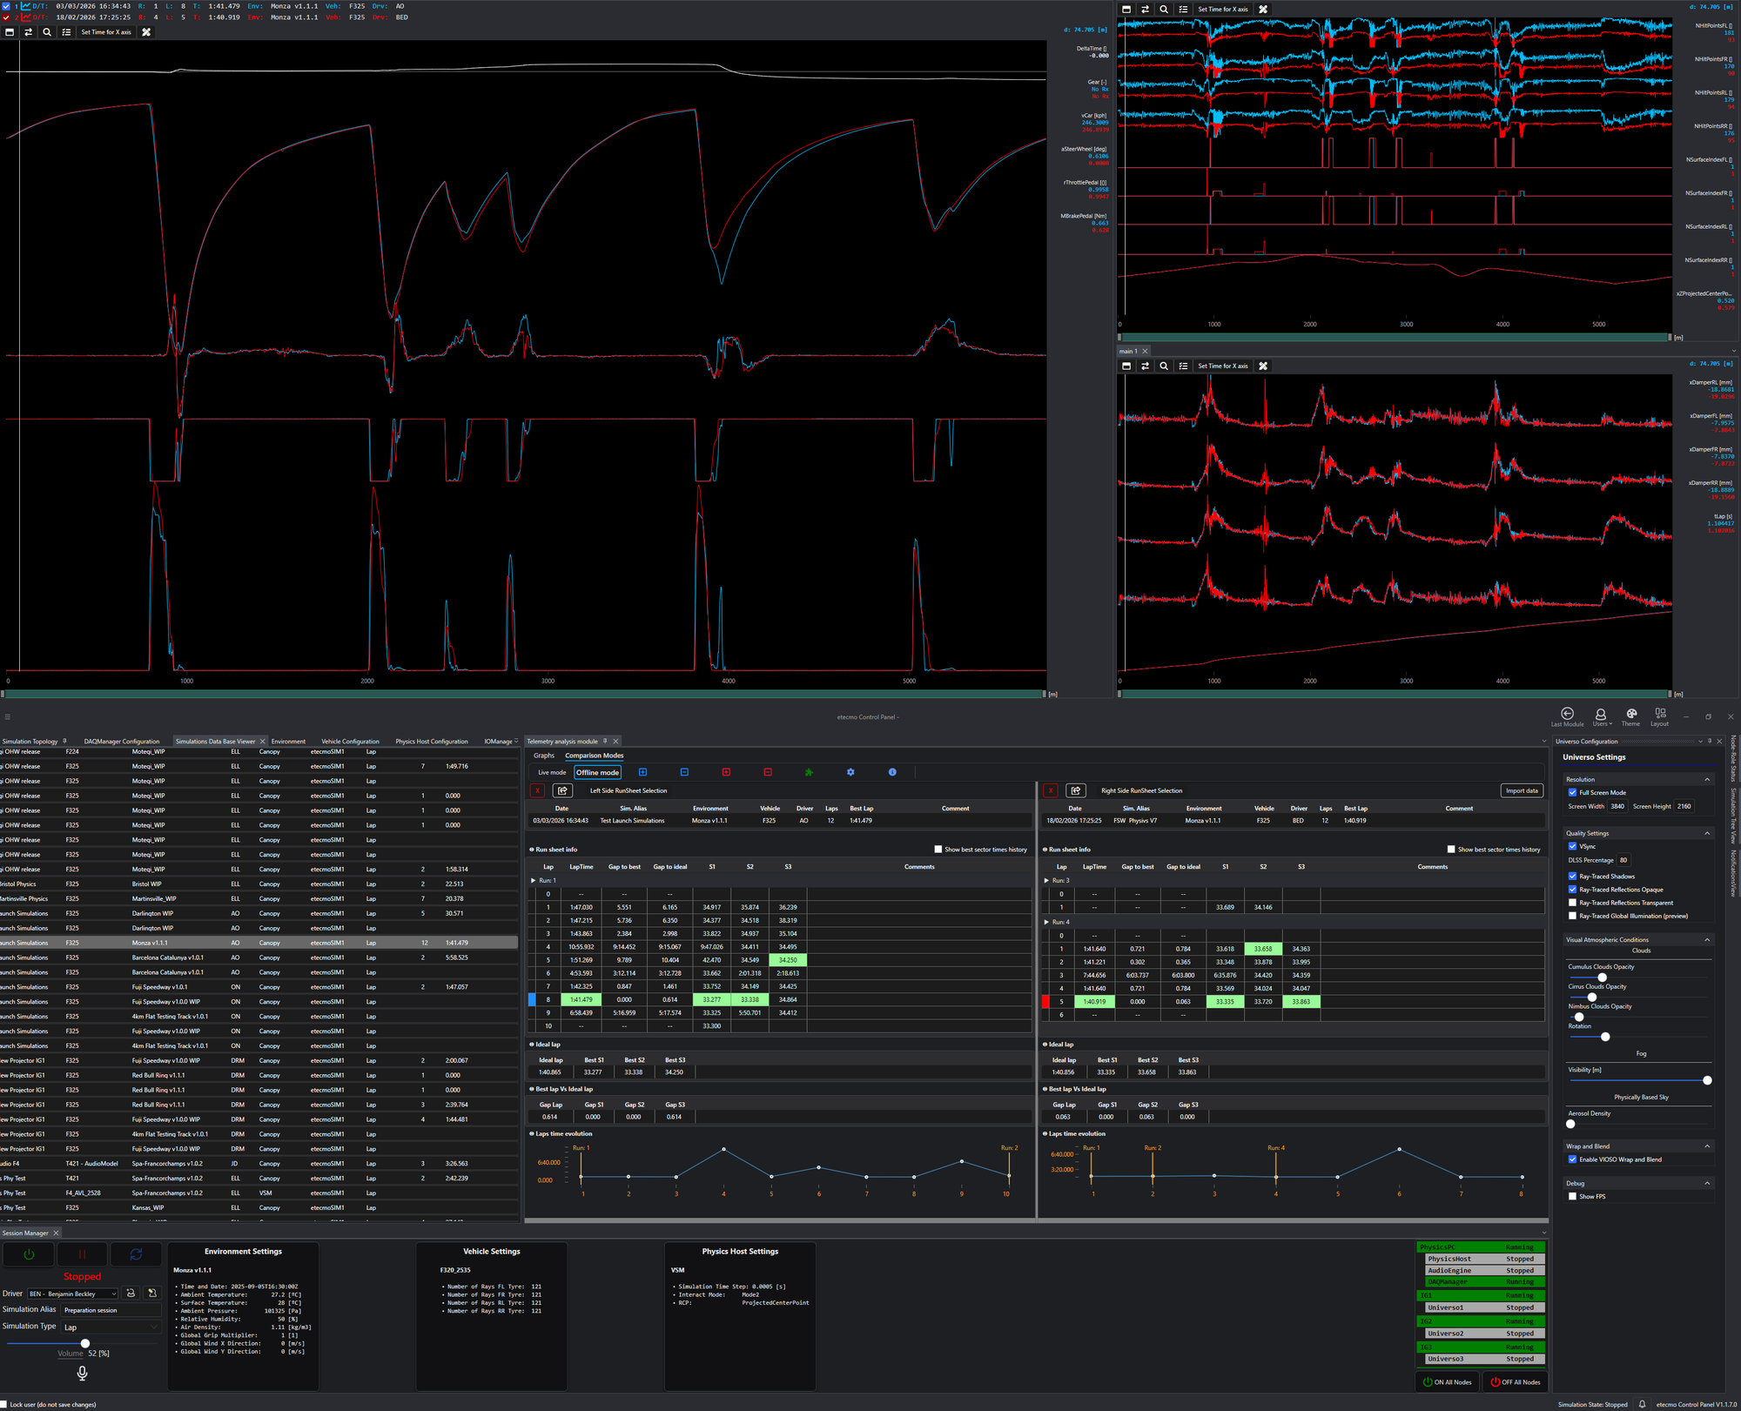
Task: Click the Import data button
Action: tap(1522, 790)
